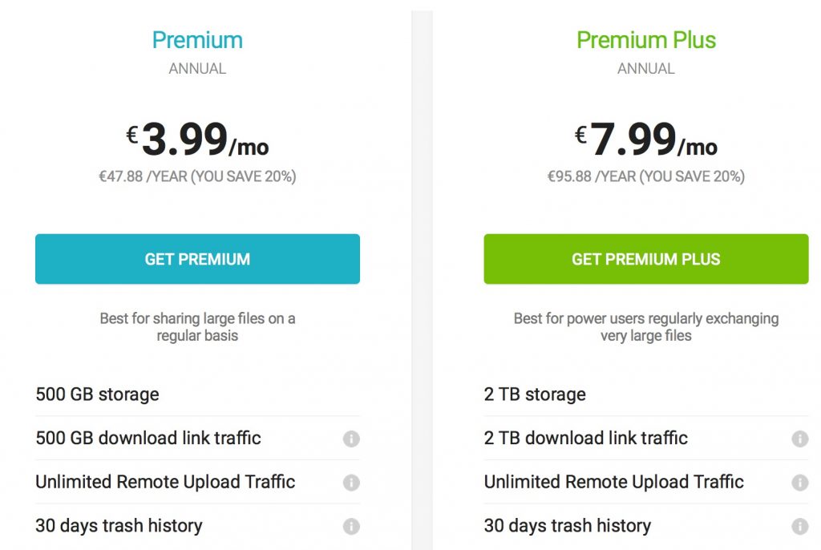Screen dimensions: 821x550
Task: Open info icon for Premium Plus 30 days trash history
Action: [x=800, y=526]
